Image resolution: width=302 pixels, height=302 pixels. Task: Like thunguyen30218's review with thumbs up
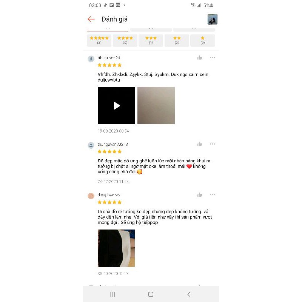click(x=200, y=144)
